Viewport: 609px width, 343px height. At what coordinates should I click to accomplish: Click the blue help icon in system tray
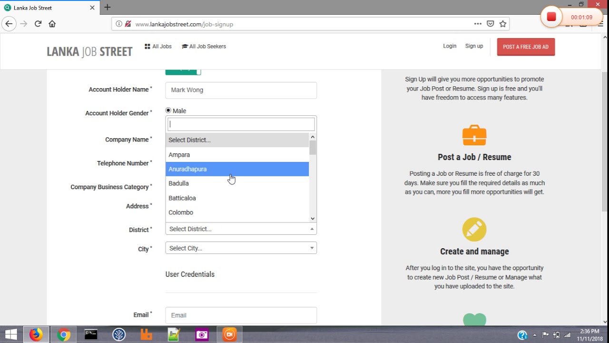click(x=522, y=335)
